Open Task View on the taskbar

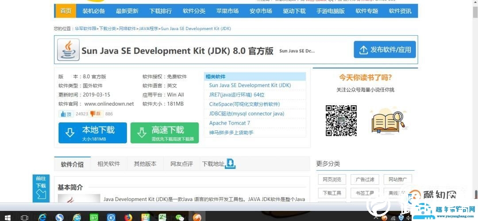tap(24, 217)
